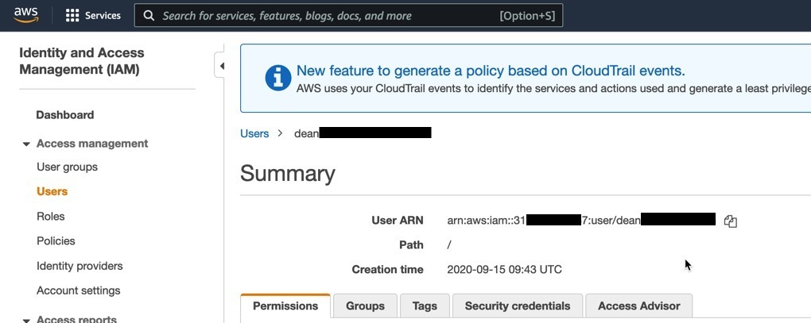Collapse the Access management section

pos(26,144)
